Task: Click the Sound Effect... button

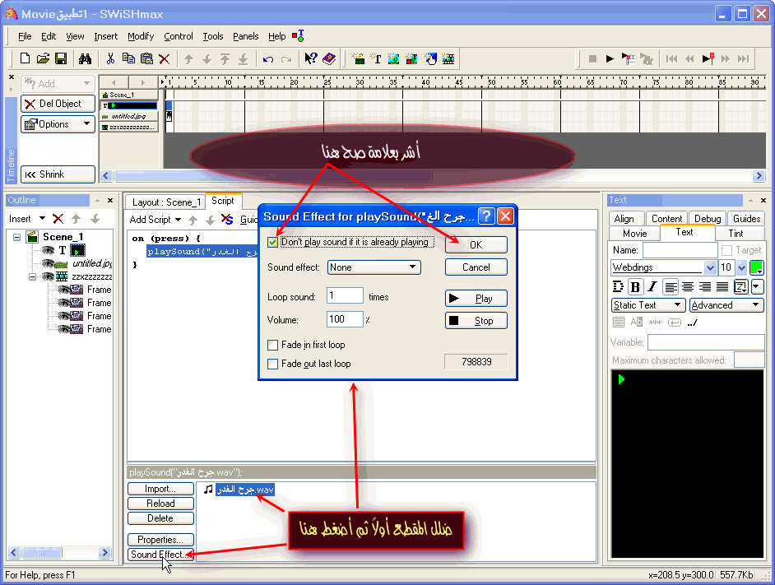Action: pos(160,555)
